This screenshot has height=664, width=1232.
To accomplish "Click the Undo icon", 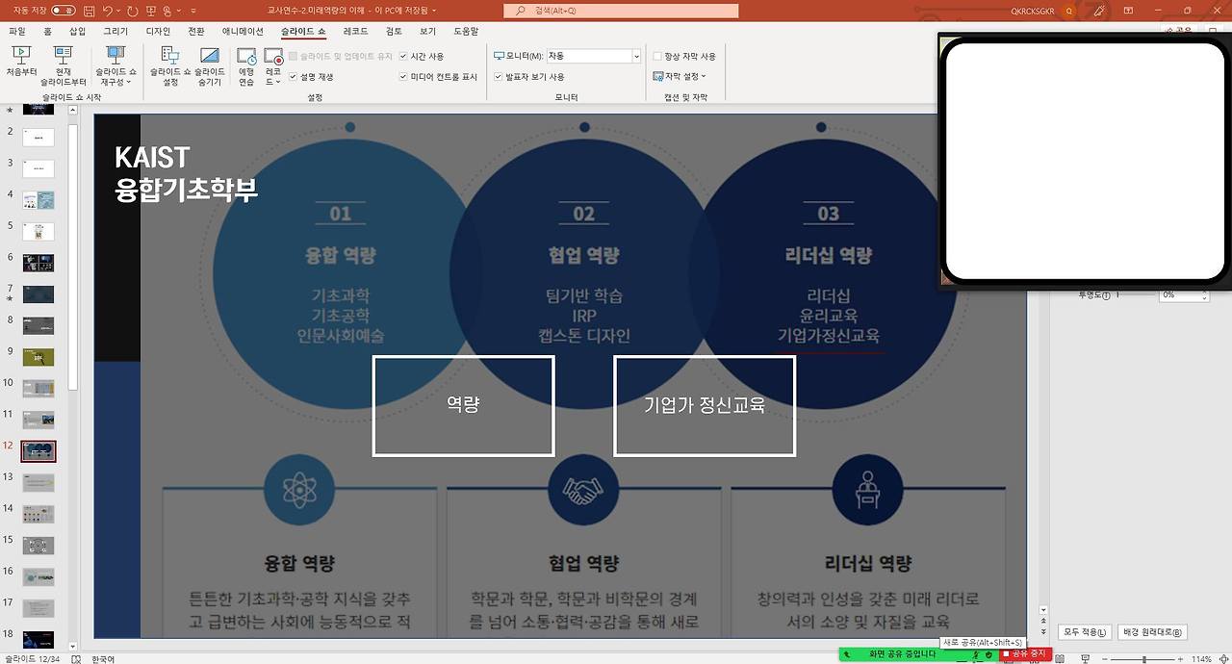I will point(107,11).
